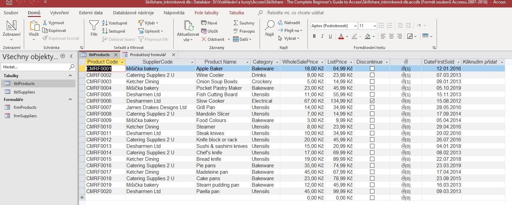Click Aktualizovat vše refresh icon

pos(189,26)
